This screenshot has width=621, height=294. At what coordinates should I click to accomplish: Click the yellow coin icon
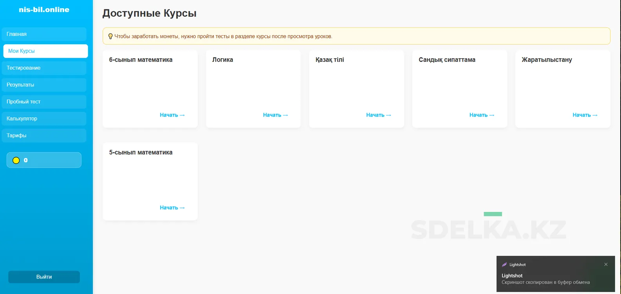pos(16,160)
